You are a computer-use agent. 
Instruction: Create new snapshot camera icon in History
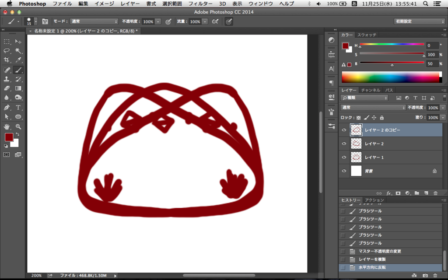425,276
